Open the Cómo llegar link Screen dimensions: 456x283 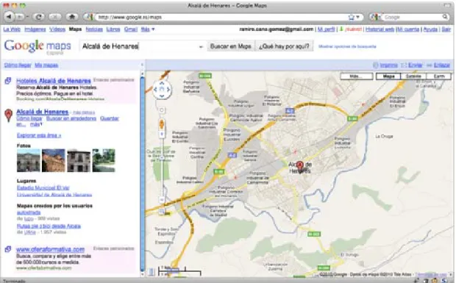(x=18, y=65)
